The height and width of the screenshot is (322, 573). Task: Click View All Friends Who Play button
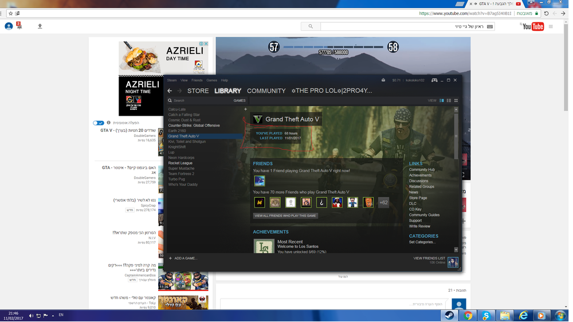pyautogui.click(x=285, y=215)
